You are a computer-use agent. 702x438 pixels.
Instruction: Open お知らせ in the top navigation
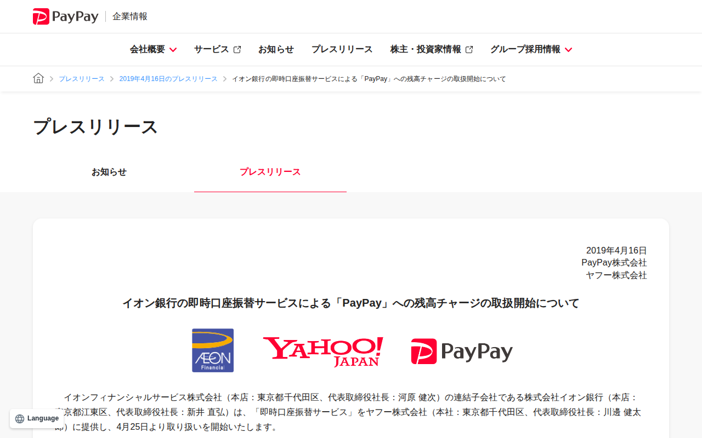tap(276, 49)
